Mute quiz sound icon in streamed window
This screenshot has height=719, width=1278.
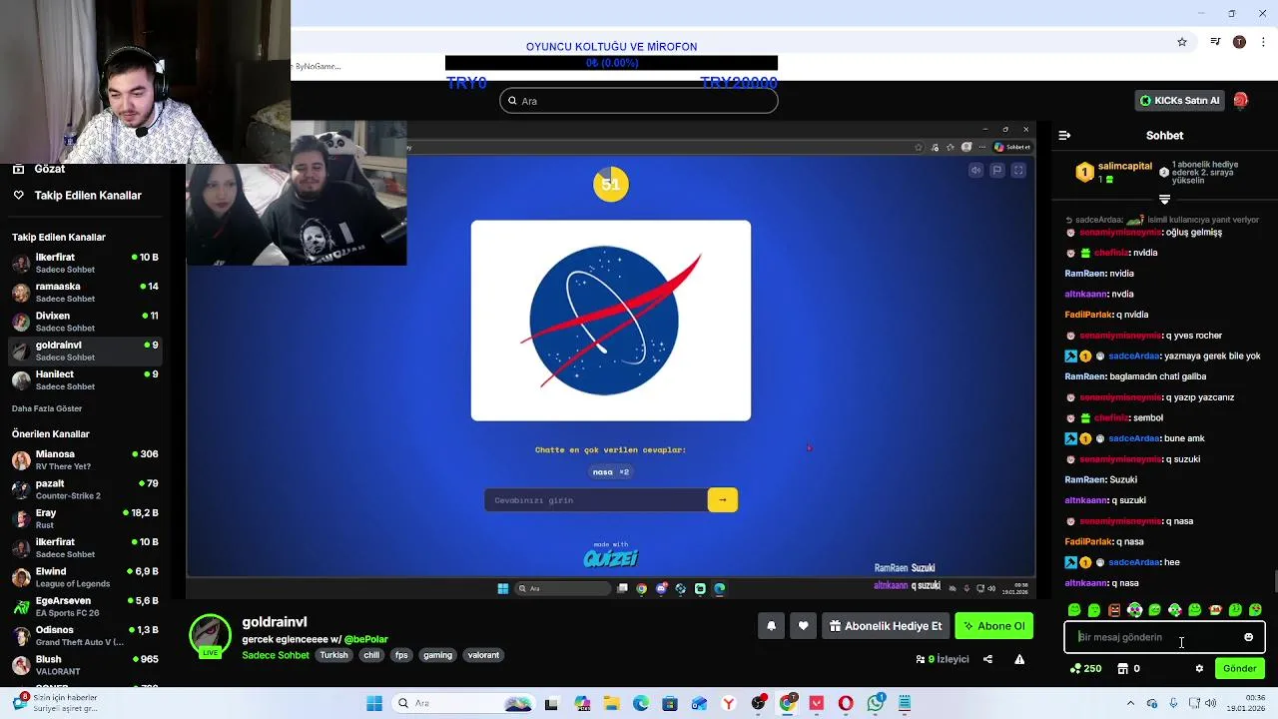coord(975,171)
